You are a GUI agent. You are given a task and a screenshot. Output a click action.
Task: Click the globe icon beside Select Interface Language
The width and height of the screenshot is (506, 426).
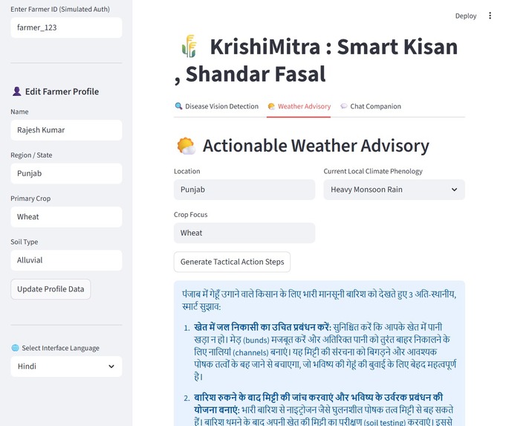click(15, 348)
